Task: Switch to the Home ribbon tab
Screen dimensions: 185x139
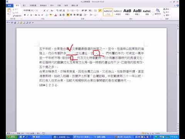Action: [x=17, y=5]
